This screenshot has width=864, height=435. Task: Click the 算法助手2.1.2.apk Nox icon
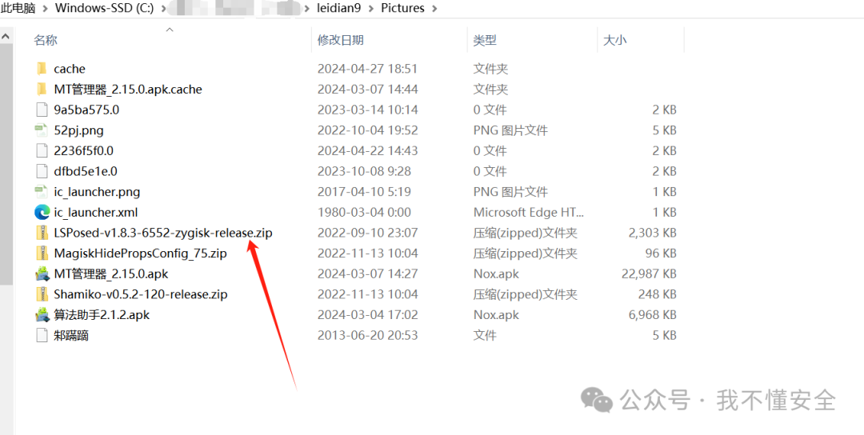click(42, 315)
